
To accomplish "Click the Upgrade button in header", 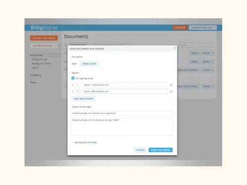I will tap(180, 28).
